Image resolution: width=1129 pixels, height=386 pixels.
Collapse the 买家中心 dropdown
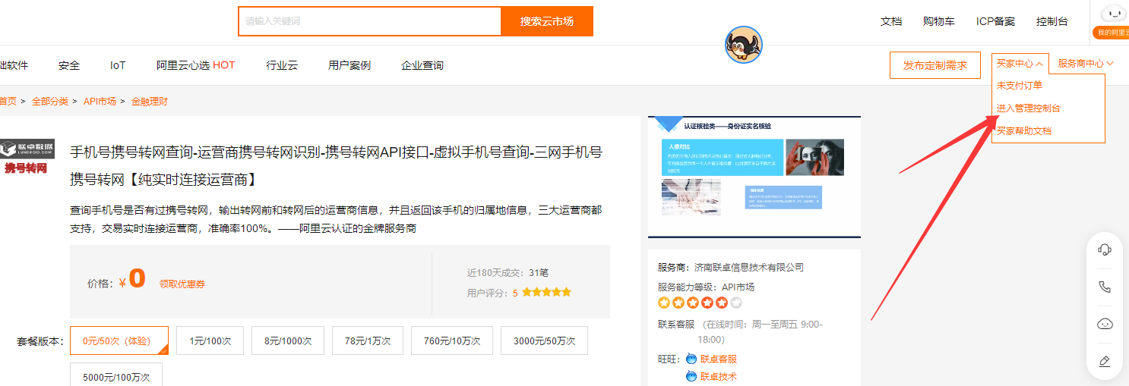click(1021, 64)
